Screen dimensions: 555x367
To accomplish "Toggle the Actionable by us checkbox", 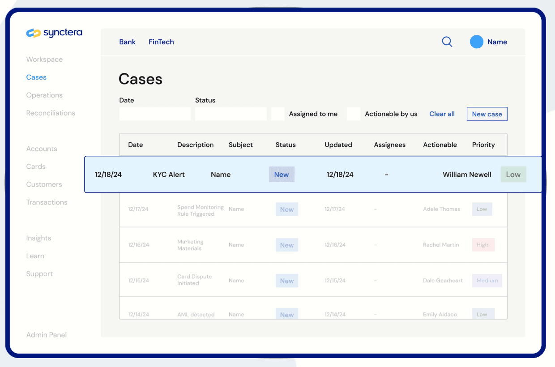I will coord(354,114).
